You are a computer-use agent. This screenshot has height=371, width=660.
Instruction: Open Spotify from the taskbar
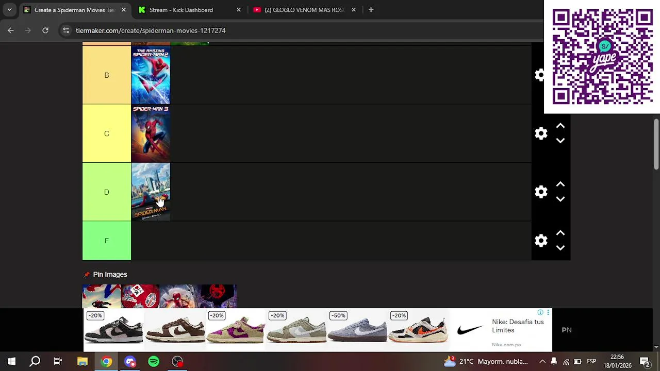(154, 362)
